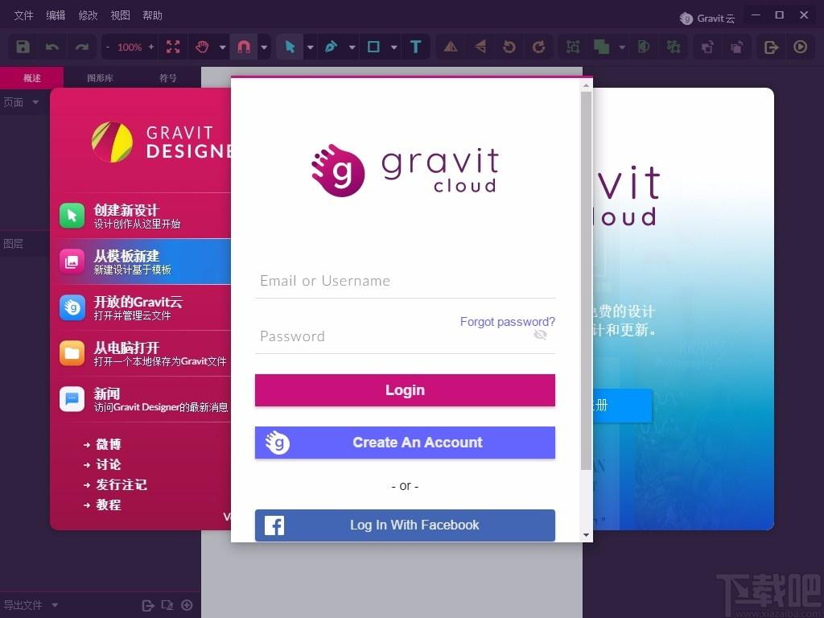This screenshot has width=824, height=618.
Task: Click the create symbol icon
Action: pos(674,47)
